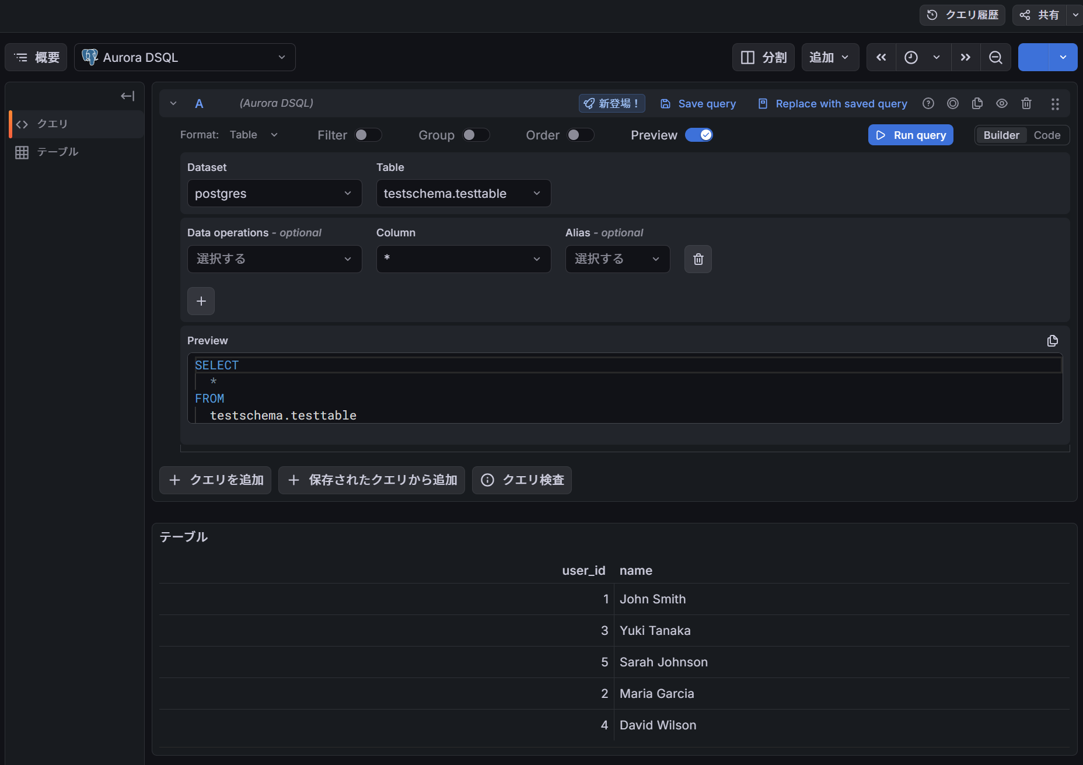Delete query A with the trash icon
Screen dimensions: 1083x765
(x=1026, y=103)
